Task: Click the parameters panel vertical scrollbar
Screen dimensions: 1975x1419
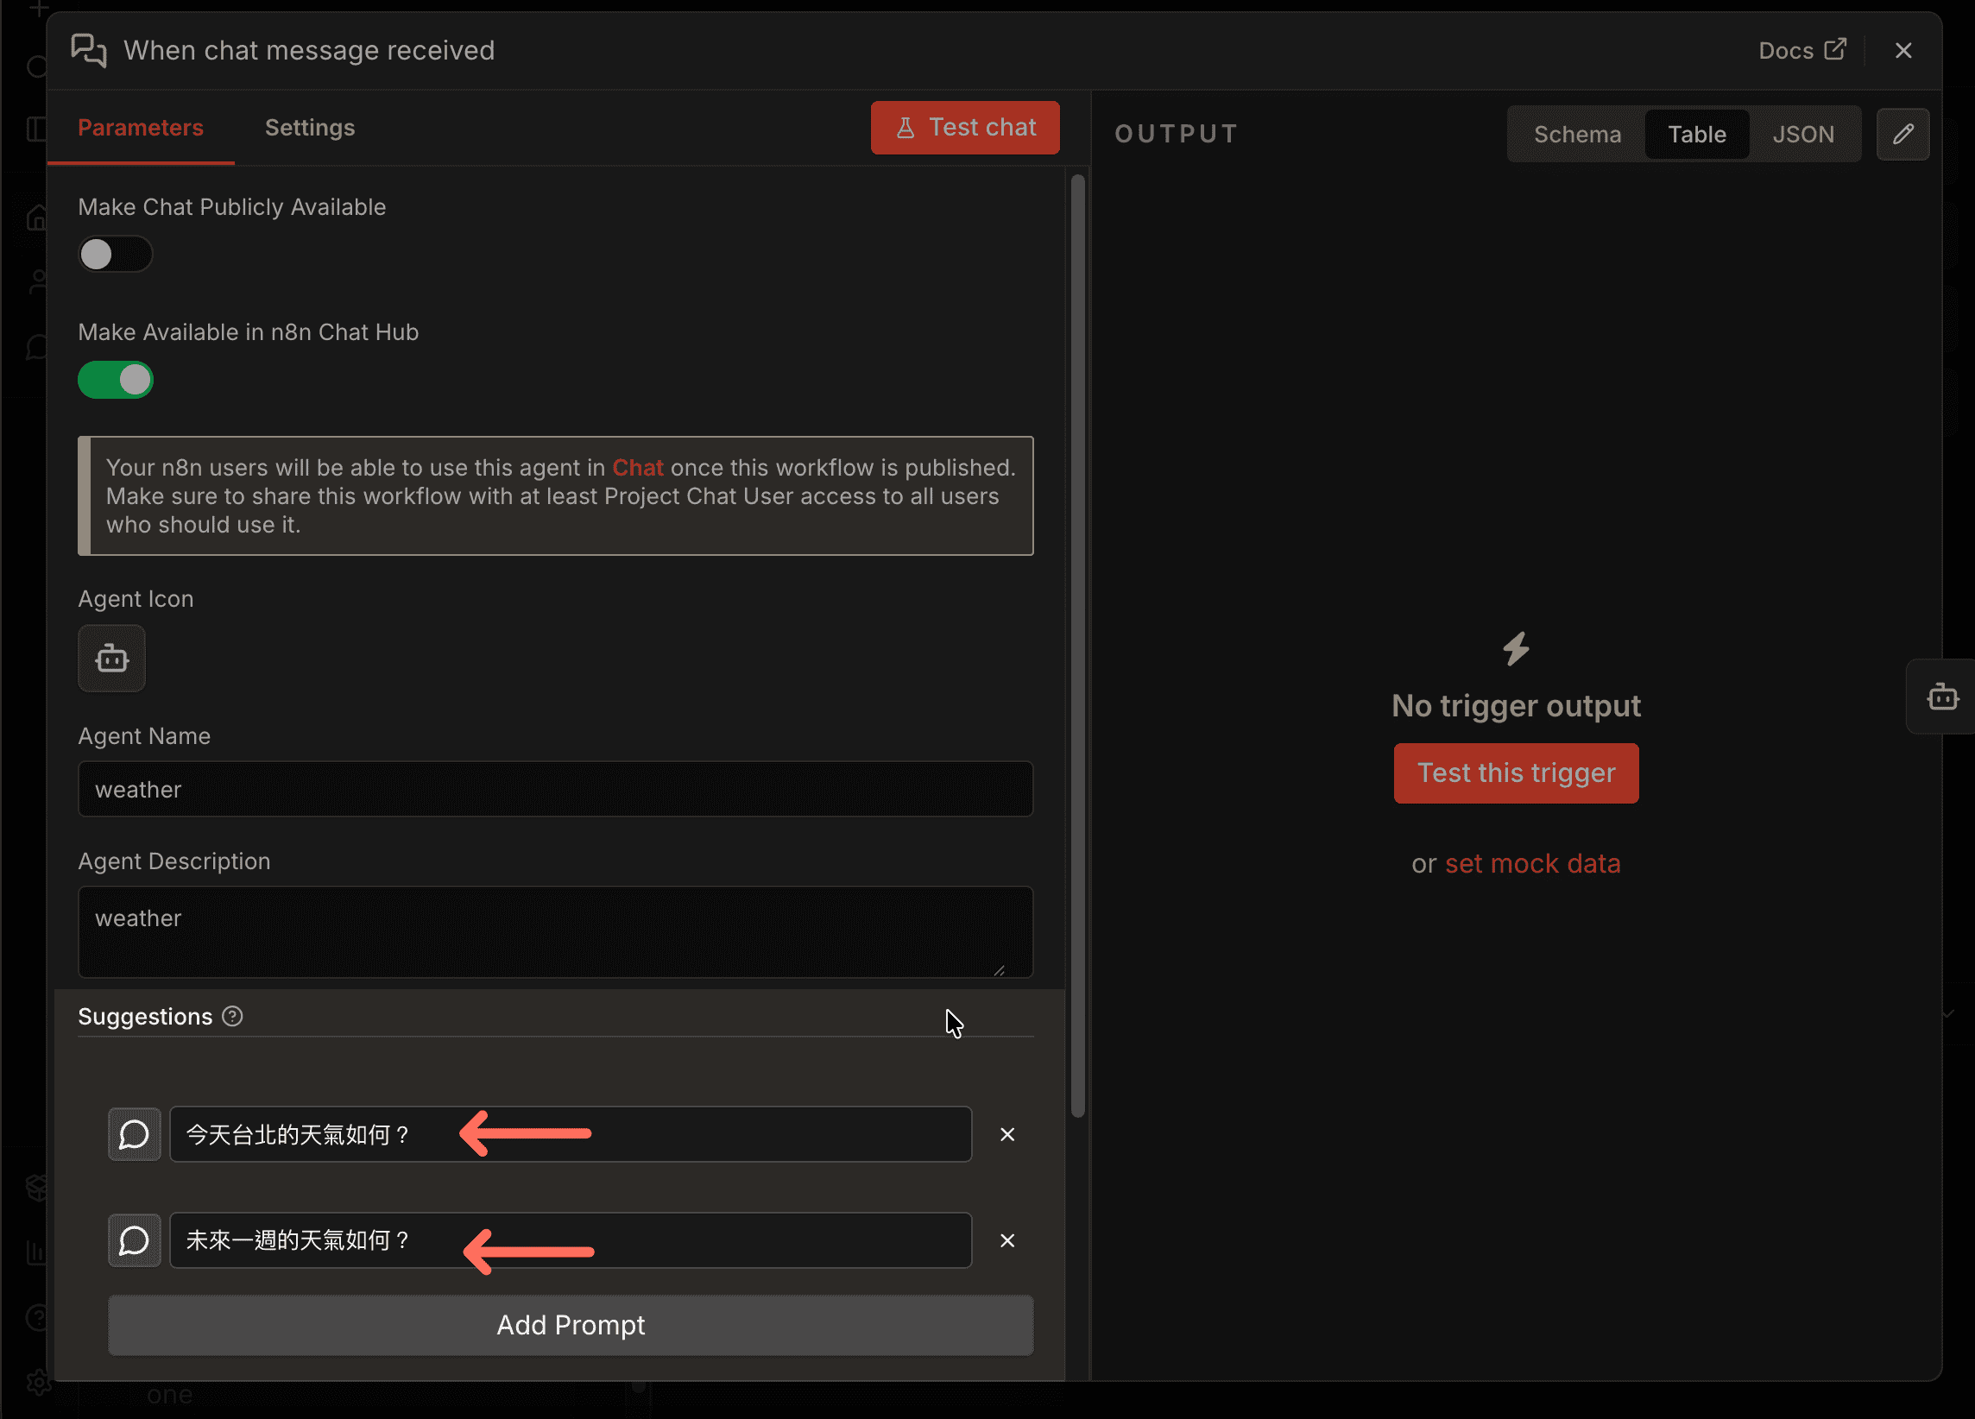Action: click(x=1077, y=644)
